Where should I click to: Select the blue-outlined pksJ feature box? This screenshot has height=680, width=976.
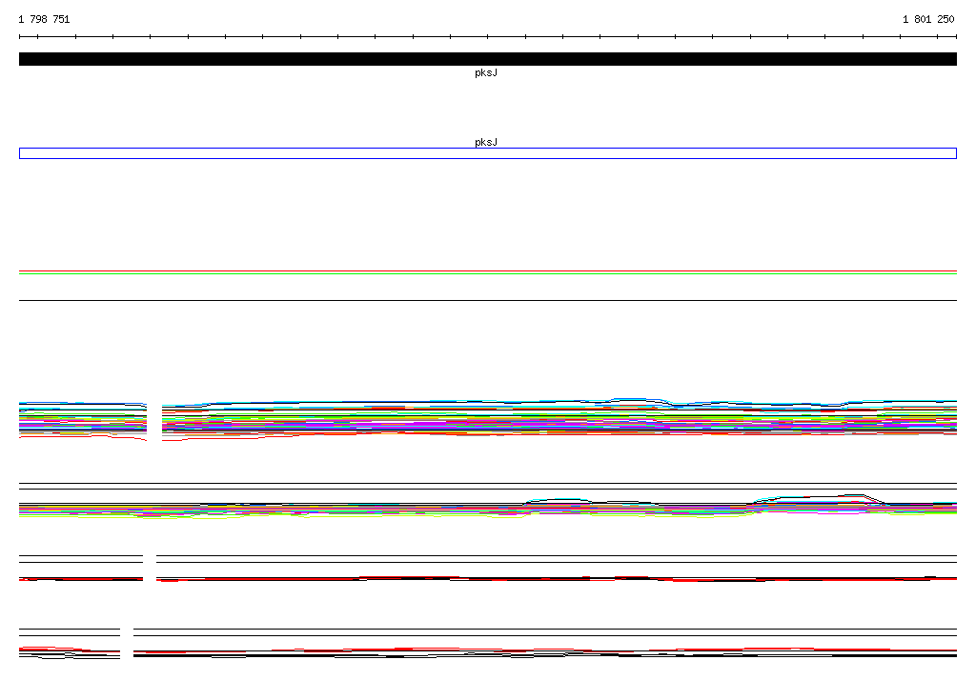487,153
